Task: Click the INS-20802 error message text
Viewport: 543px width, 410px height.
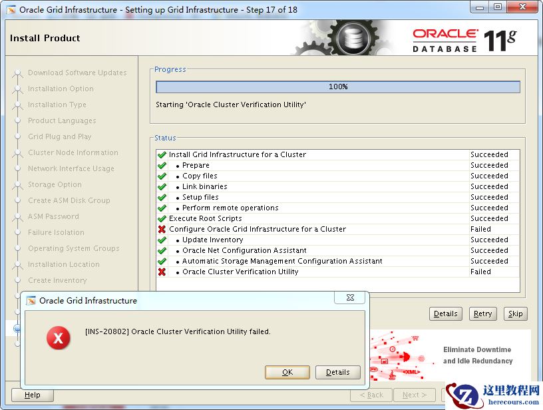Action: (x=178, y=331)
